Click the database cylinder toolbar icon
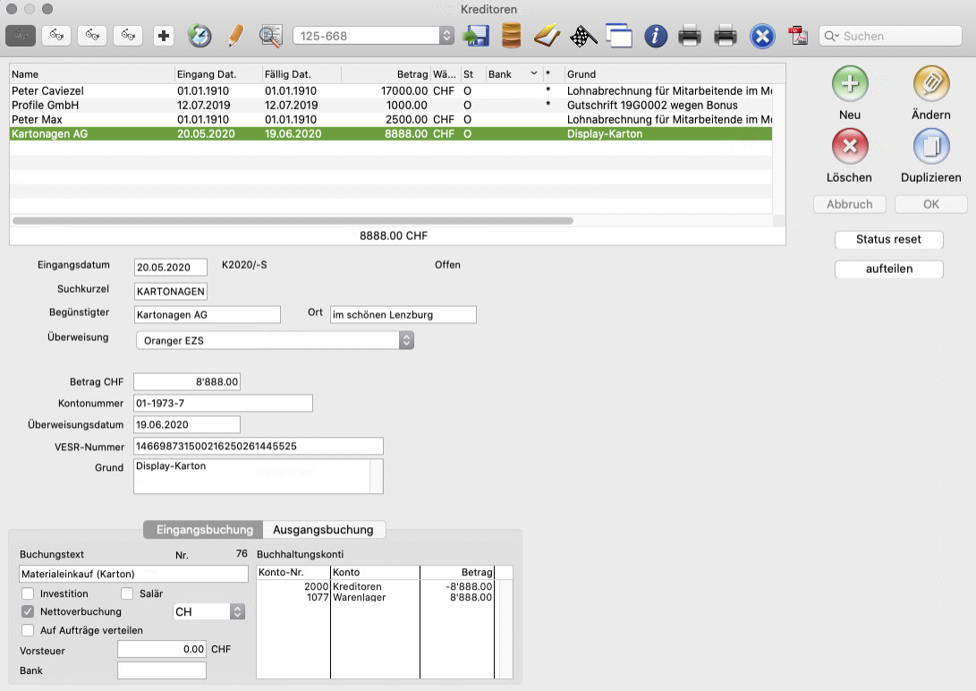This screenshot has width=976, height=691. click(511, 36)
